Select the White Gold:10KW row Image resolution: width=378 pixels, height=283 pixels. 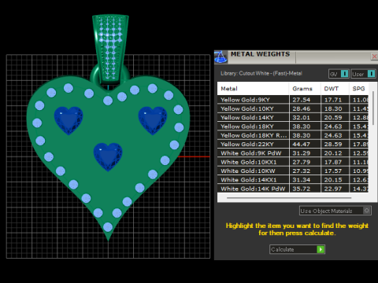tap(293, 171)
